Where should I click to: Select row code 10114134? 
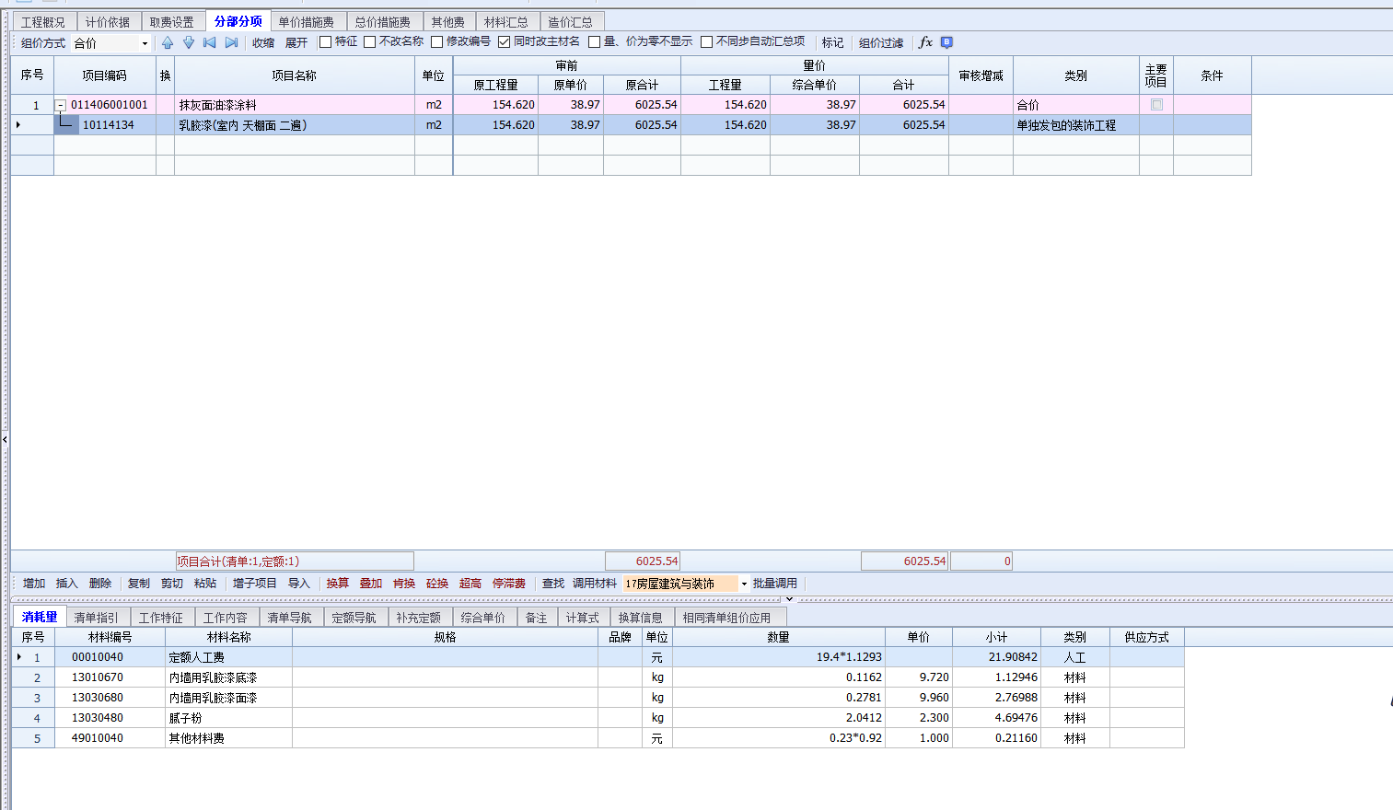click(109, 125)
